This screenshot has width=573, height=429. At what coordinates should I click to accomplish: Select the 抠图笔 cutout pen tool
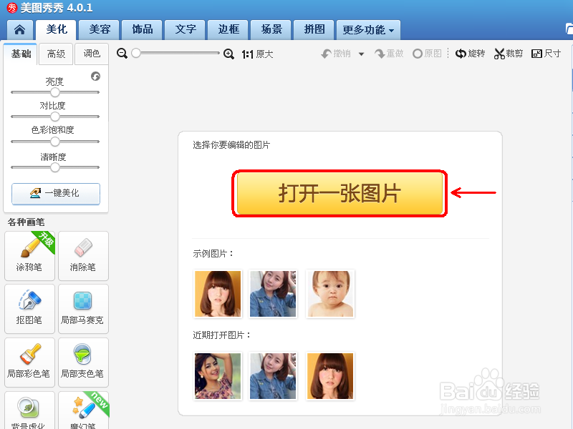click(x=29, y=309)
